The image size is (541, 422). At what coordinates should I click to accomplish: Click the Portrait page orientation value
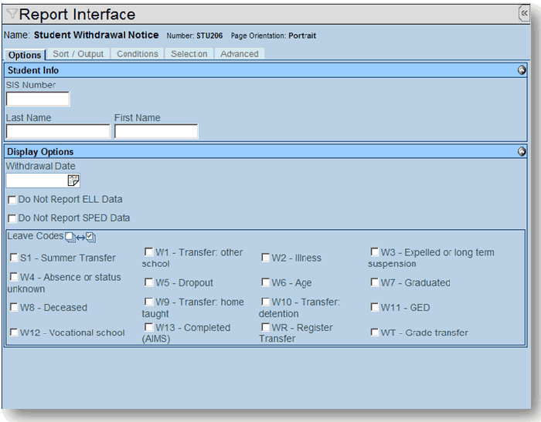tap(302, 35)
